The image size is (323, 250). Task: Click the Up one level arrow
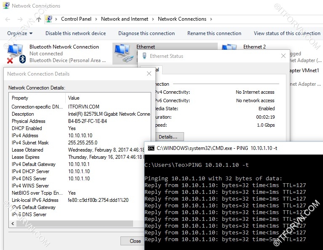coord(39,19)
